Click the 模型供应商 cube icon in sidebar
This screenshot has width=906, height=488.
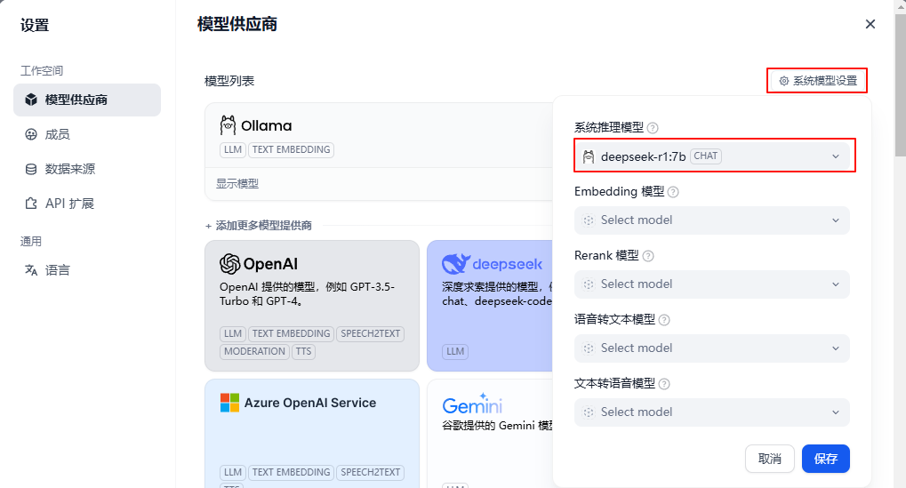click(31, 100)
